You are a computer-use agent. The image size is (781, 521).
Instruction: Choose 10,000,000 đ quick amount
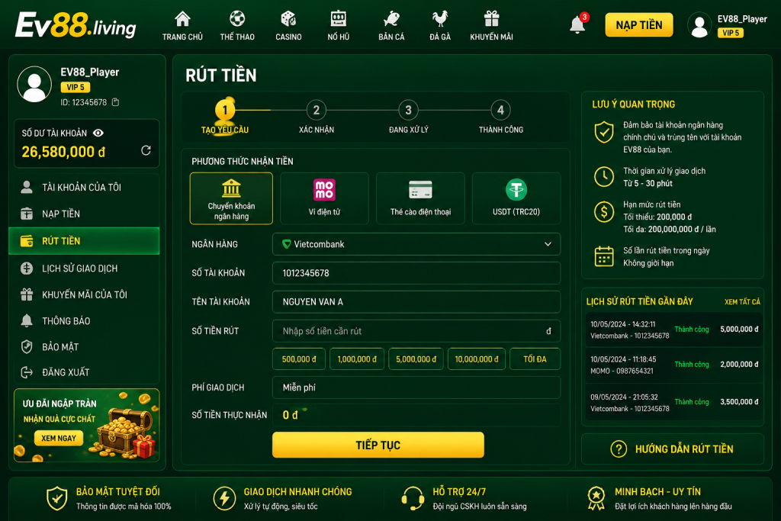point(477,359)
